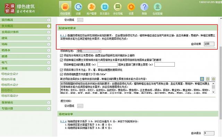Select 场地热环境 in sidebar

[x=8, y=79]
